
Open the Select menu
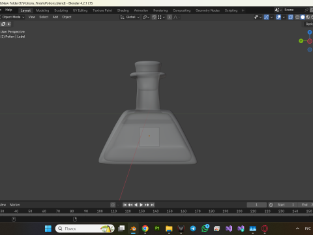(44, 17)
